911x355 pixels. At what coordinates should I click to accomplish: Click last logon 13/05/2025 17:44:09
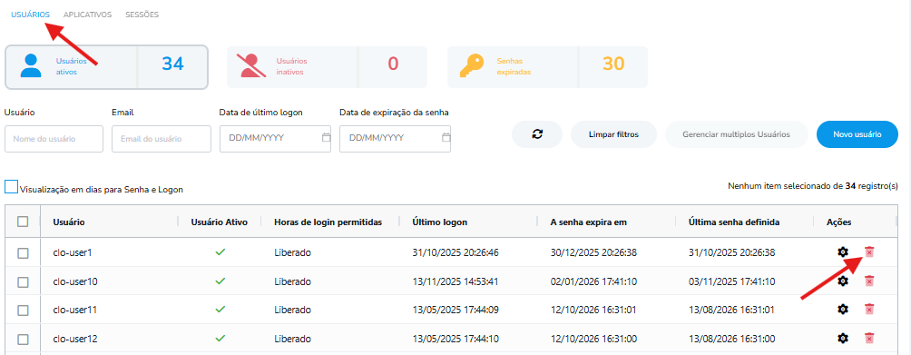455,311
